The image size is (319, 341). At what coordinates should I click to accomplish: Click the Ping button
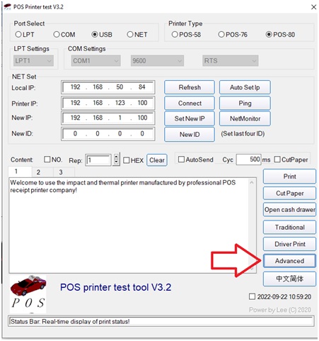(245, 103)
